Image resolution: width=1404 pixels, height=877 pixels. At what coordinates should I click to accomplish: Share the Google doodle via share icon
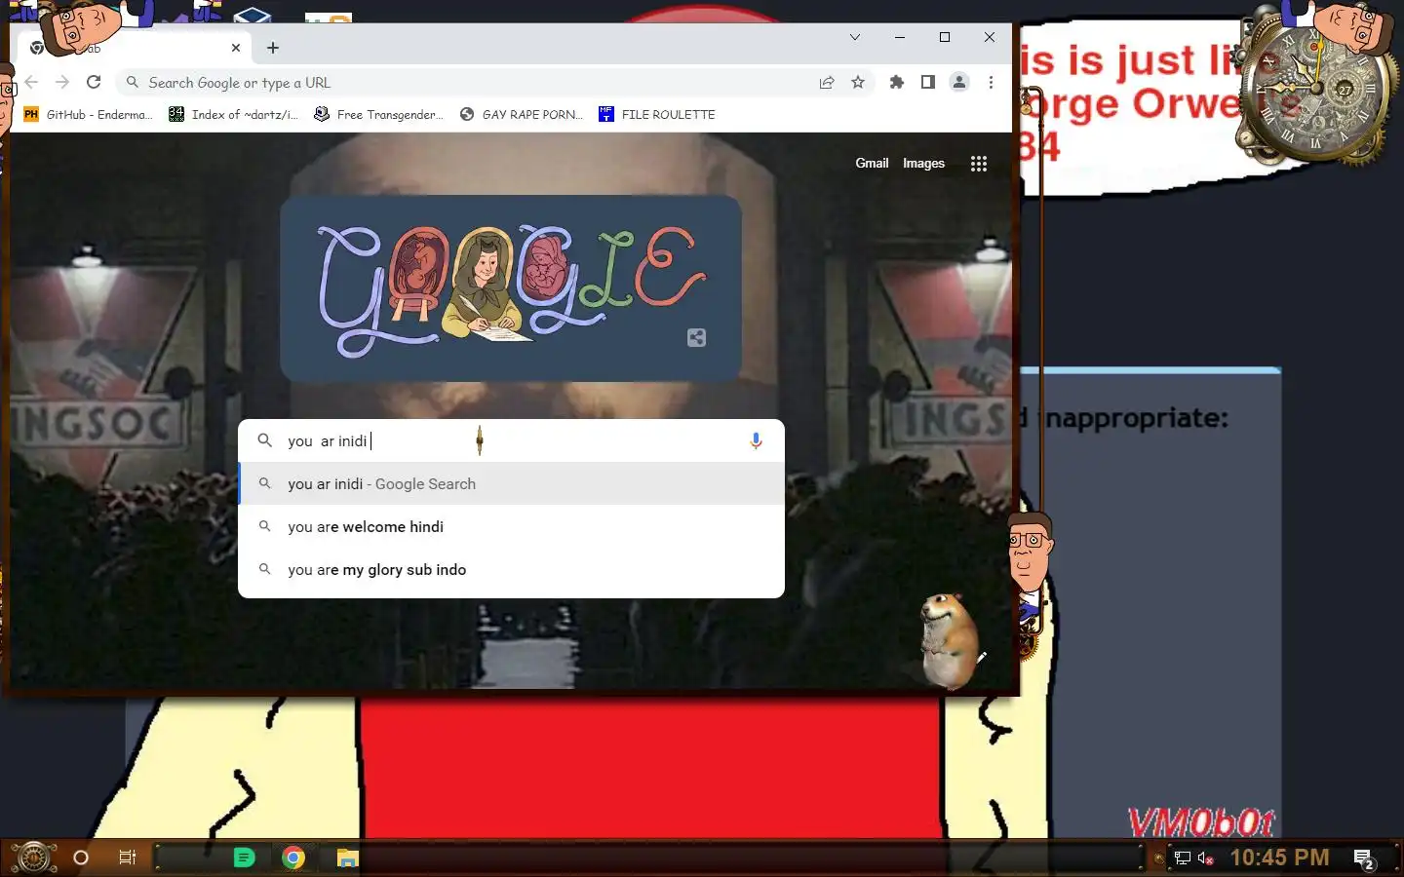[696, 338]
